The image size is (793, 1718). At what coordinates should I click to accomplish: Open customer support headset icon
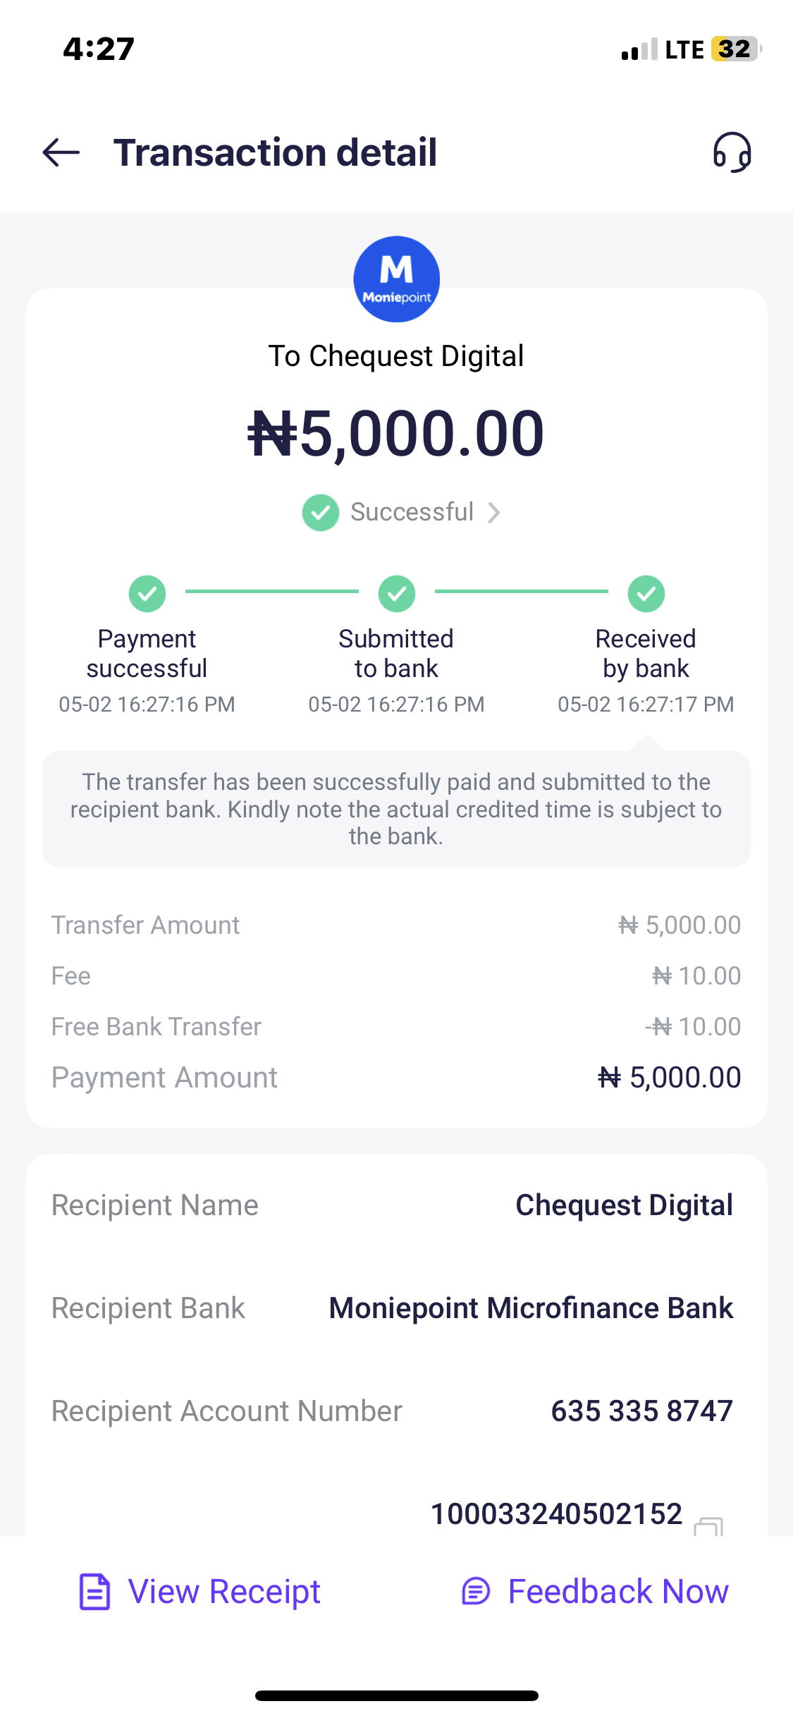tap(732, 152)
